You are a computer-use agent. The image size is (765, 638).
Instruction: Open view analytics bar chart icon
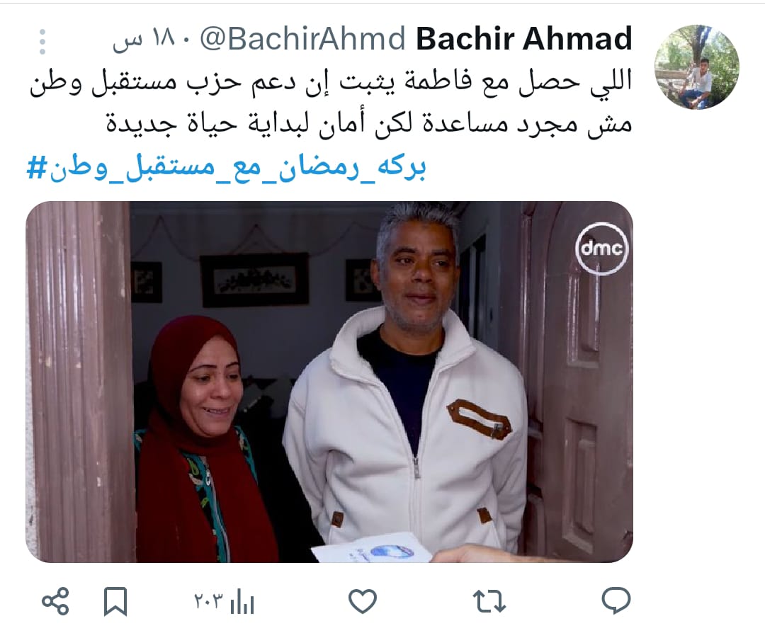coord(242,601)
